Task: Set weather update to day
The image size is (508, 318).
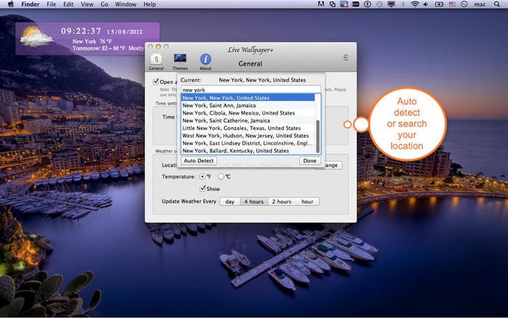Action: 229,201
